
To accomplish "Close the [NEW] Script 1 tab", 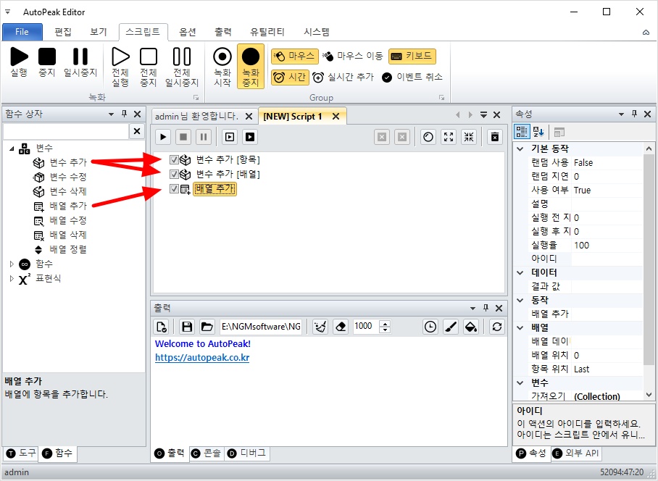I will pyautogui.click(x=336, y=117).
